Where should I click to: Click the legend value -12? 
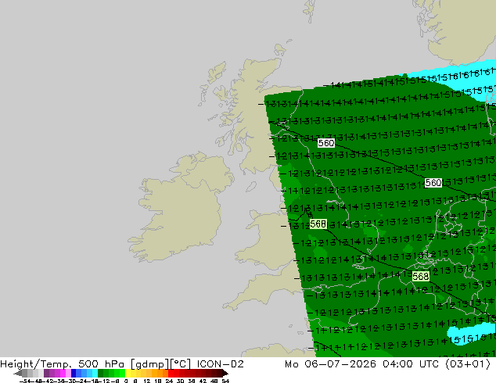[106, 381]
